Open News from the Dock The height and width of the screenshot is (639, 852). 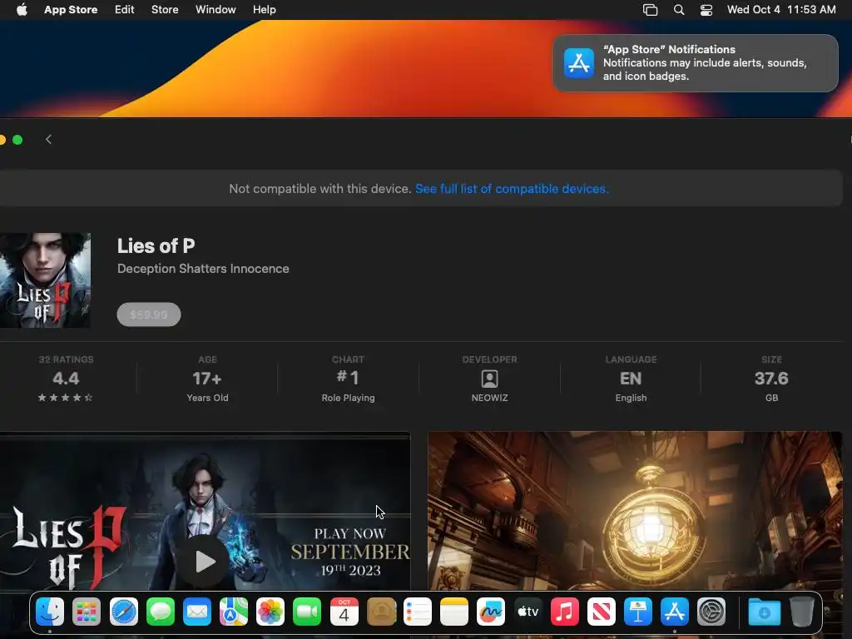tap(601, 612)
